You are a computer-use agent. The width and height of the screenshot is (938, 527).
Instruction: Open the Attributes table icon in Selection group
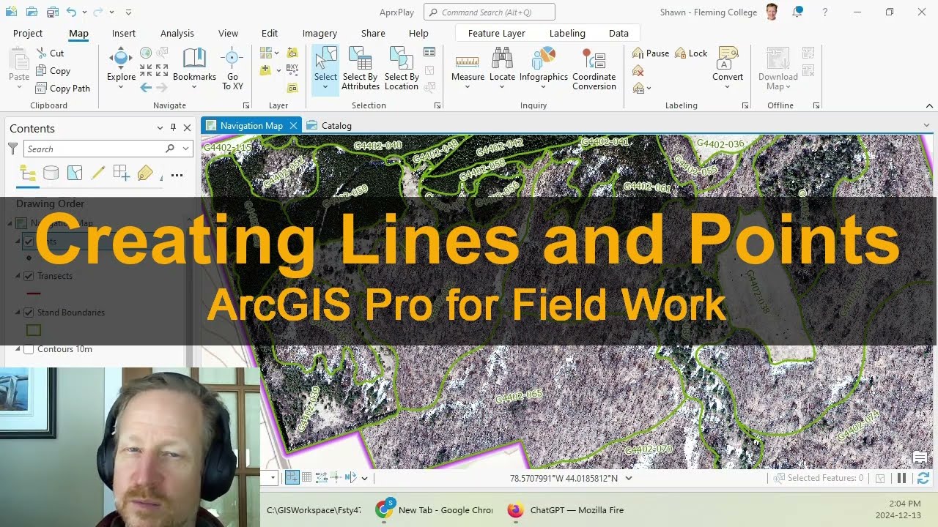coord(429,53)
